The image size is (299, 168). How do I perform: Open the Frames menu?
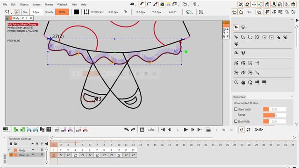(x=49, y=4)
